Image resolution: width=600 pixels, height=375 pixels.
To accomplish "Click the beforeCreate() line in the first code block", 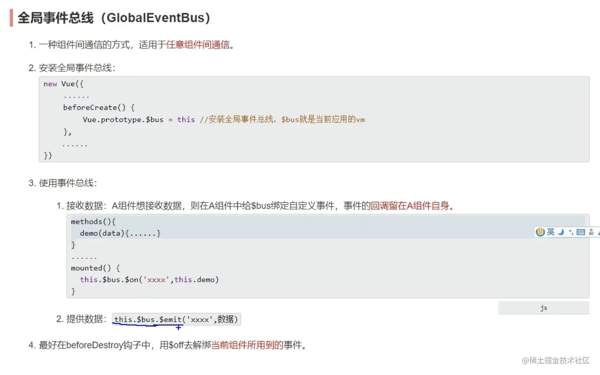I will (x=99, y=108).
